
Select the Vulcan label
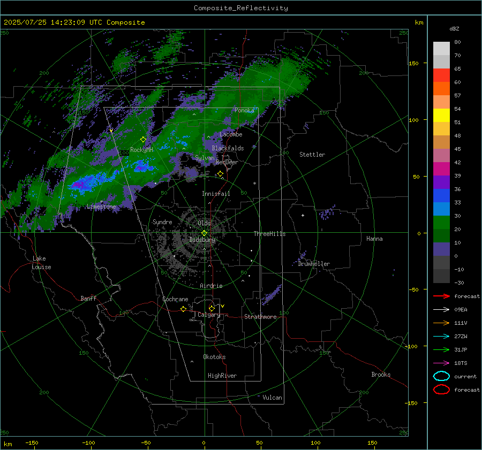pyautogui.click(x=273, y=398)
